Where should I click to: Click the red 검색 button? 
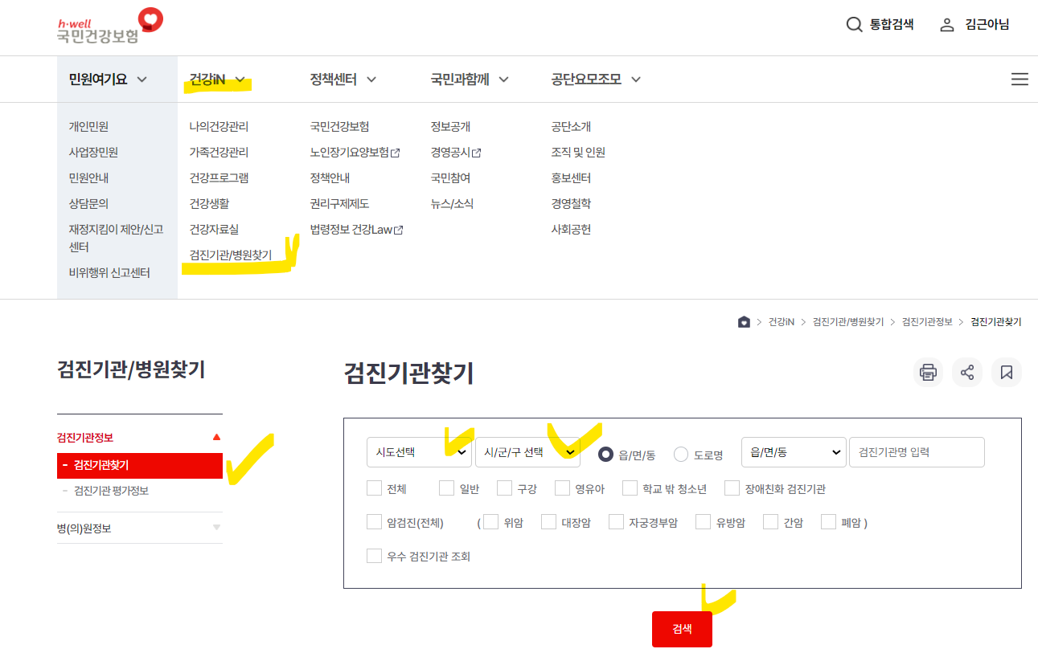(x=682, y=629)
